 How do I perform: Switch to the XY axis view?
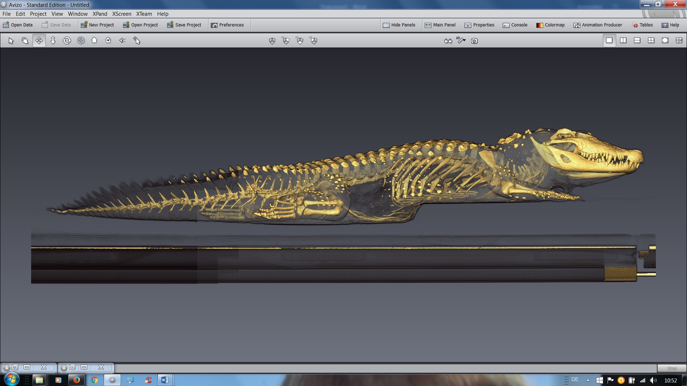click(x=300, y=41)
